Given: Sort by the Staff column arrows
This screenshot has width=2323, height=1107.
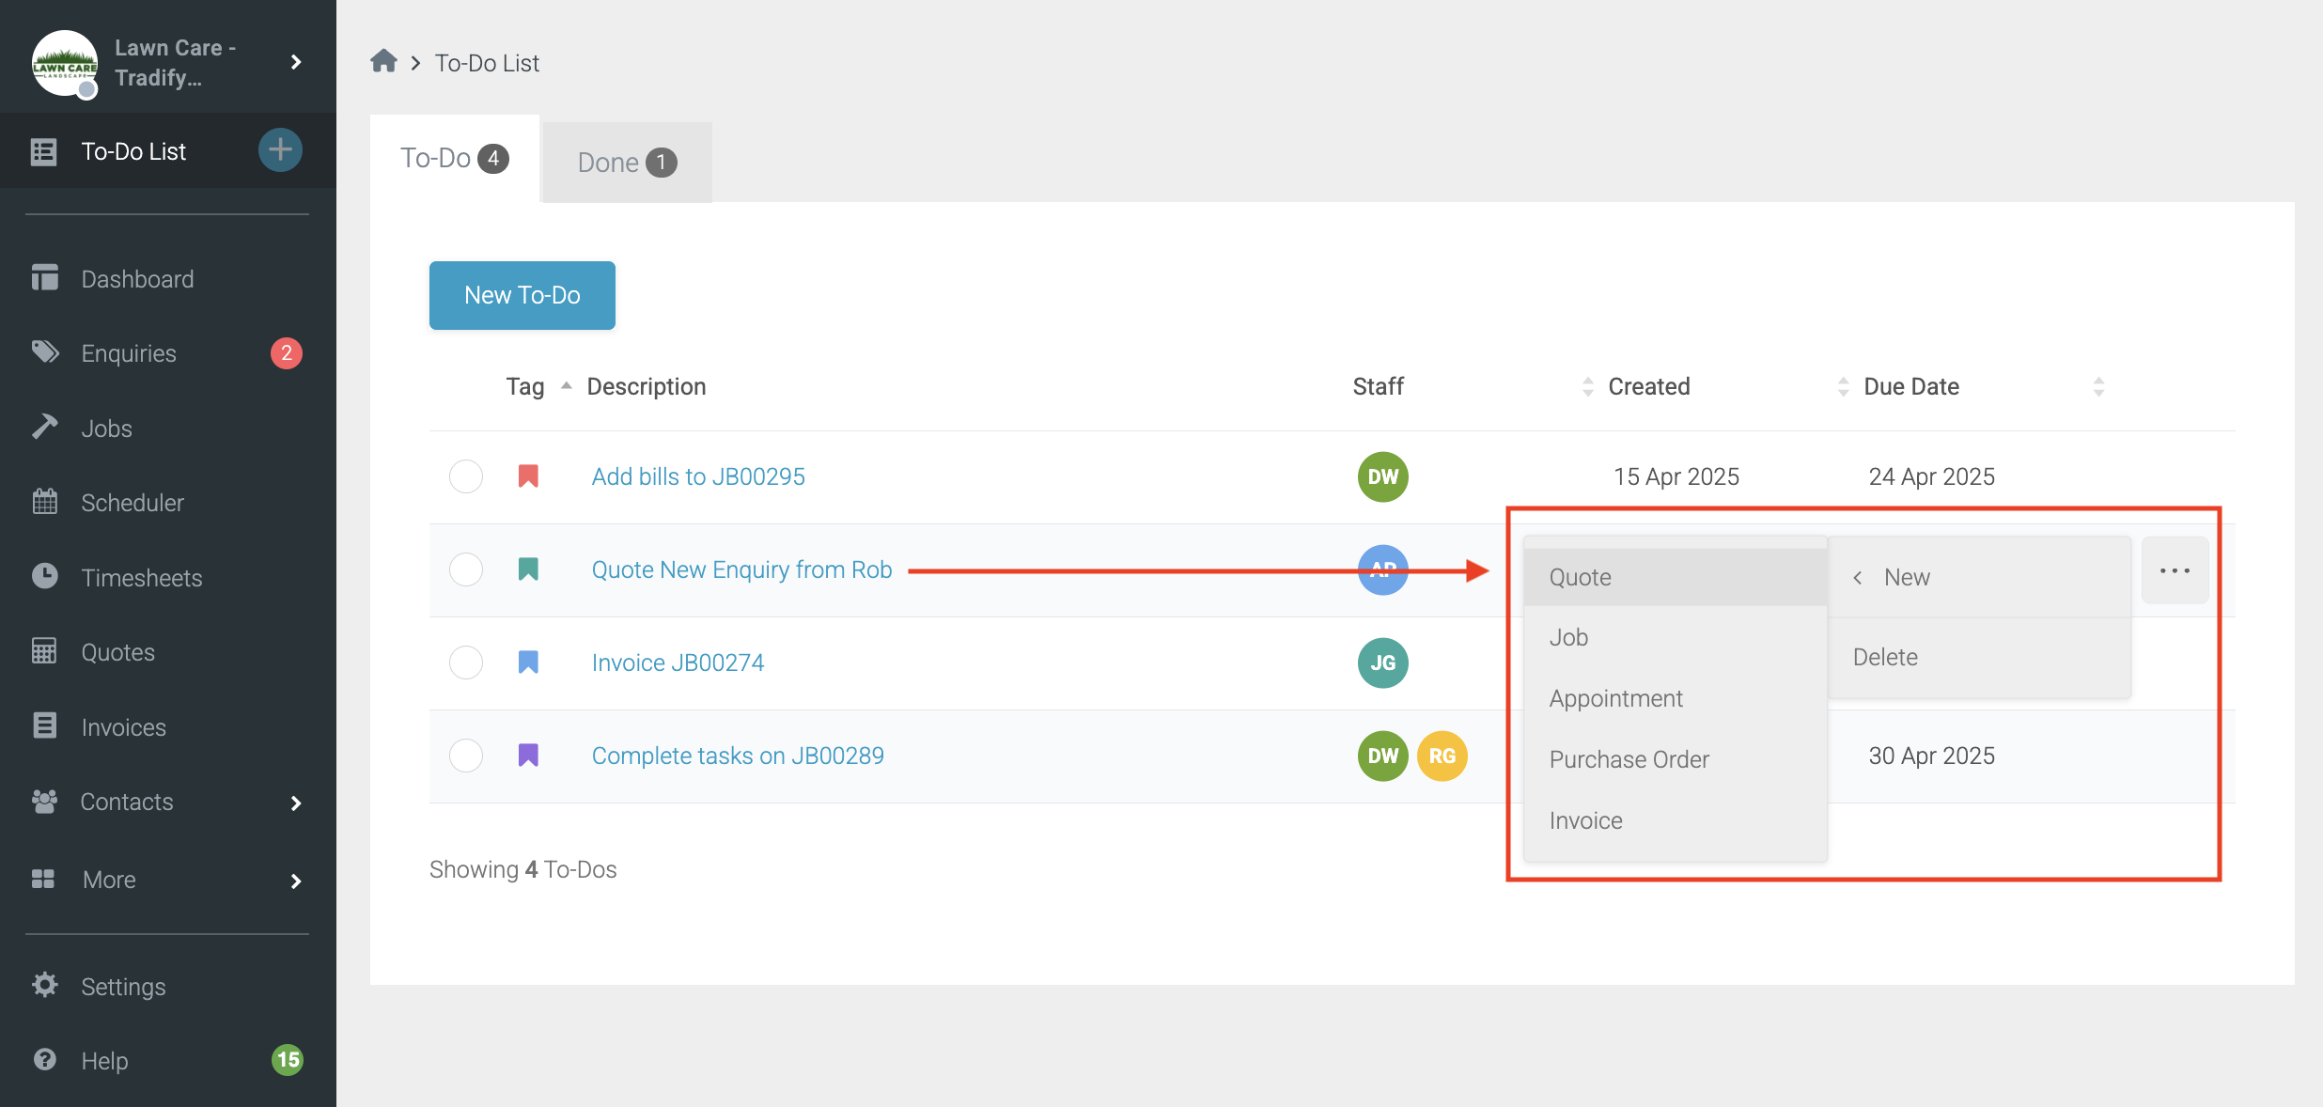Looking at the screenshot, I should pyautogui.click(x=1588, y=386).
